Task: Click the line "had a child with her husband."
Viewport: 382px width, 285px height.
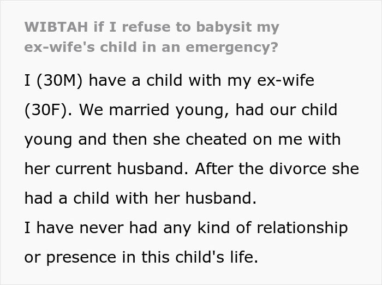Action: pos(140,198)
